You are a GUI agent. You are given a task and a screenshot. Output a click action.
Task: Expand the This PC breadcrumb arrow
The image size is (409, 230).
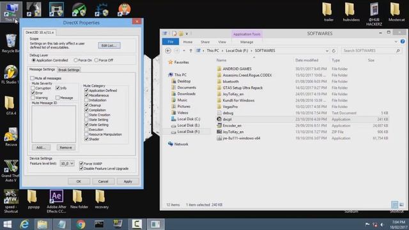click(222, 50)
